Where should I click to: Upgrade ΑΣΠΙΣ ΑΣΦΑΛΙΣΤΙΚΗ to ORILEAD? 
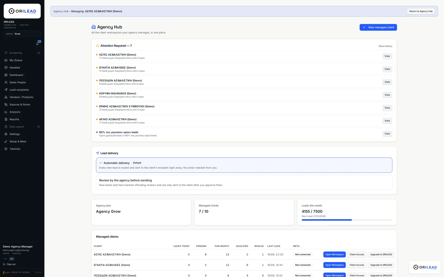[381, 255]
